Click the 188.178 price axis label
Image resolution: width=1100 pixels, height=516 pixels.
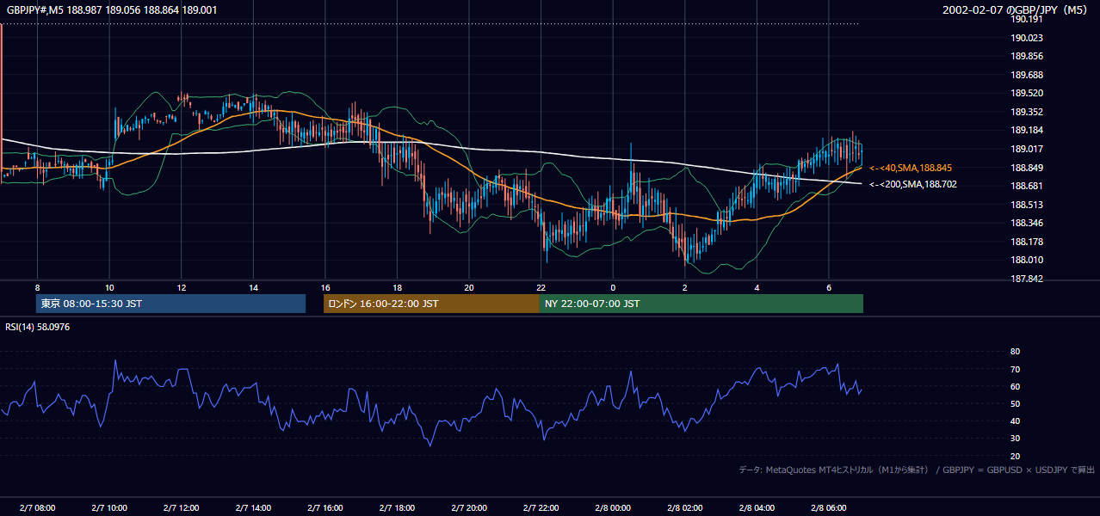1027,242
